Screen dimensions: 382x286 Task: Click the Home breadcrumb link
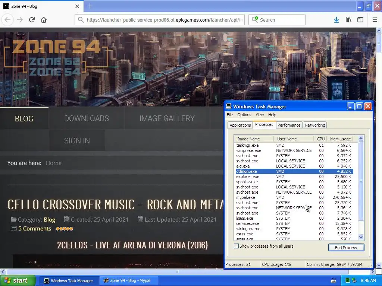[54, 163]
